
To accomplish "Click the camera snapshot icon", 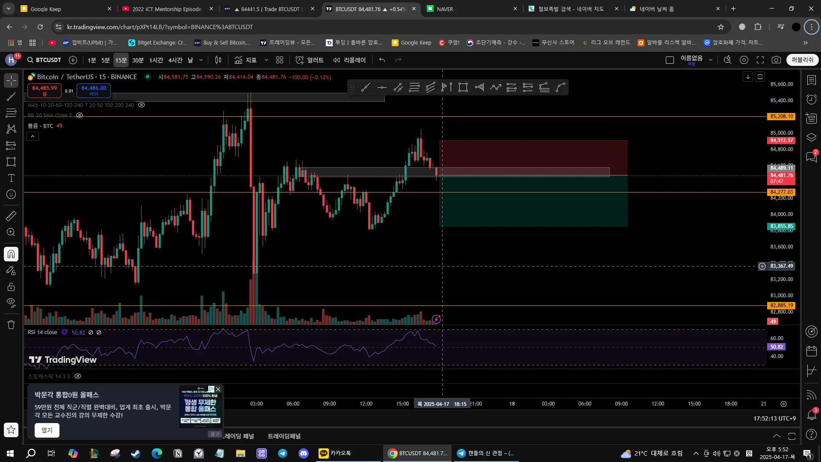I will [776, 60].
